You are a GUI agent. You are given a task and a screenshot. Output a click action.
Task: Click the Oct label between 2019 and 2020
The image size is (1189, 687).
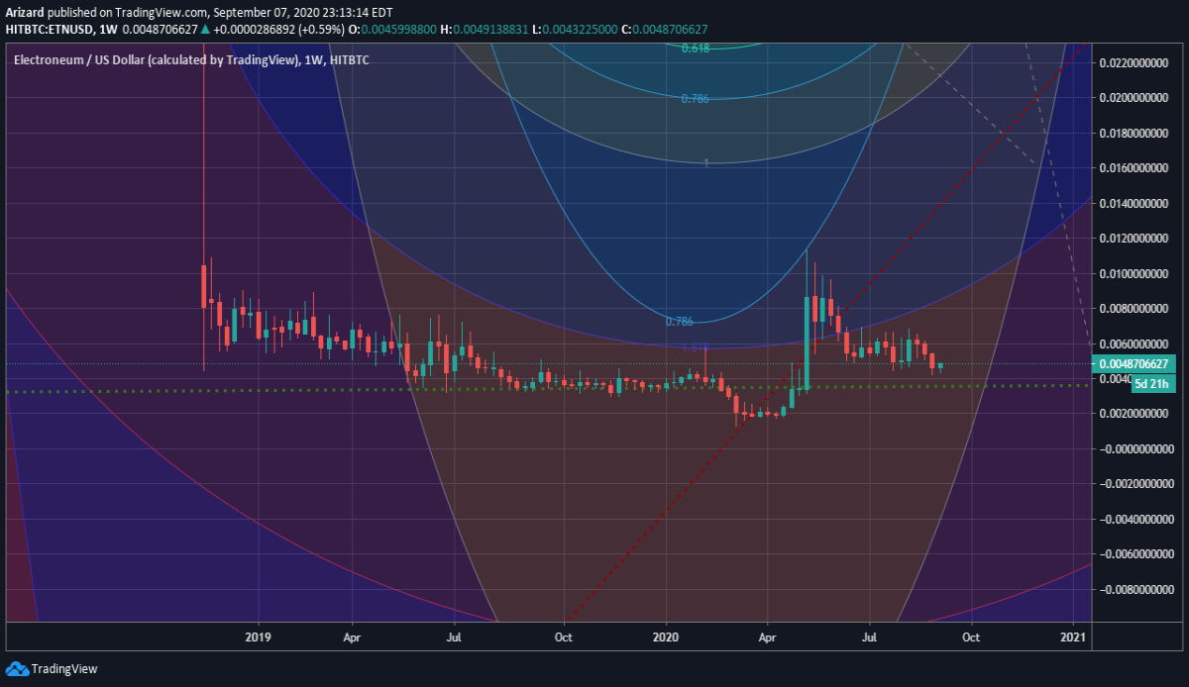click(x=563, y=638)
